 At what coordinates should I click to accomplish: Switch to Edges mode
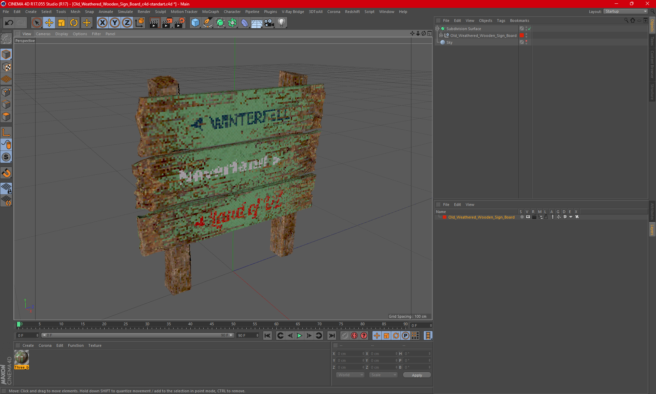tap(6, 104)
